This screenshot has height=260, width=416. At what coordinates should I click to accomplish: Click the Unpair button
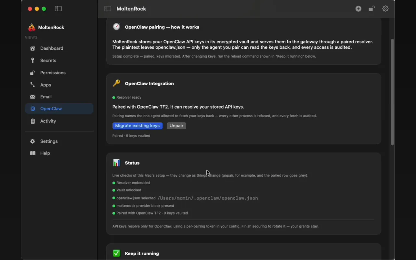(176, 126)
